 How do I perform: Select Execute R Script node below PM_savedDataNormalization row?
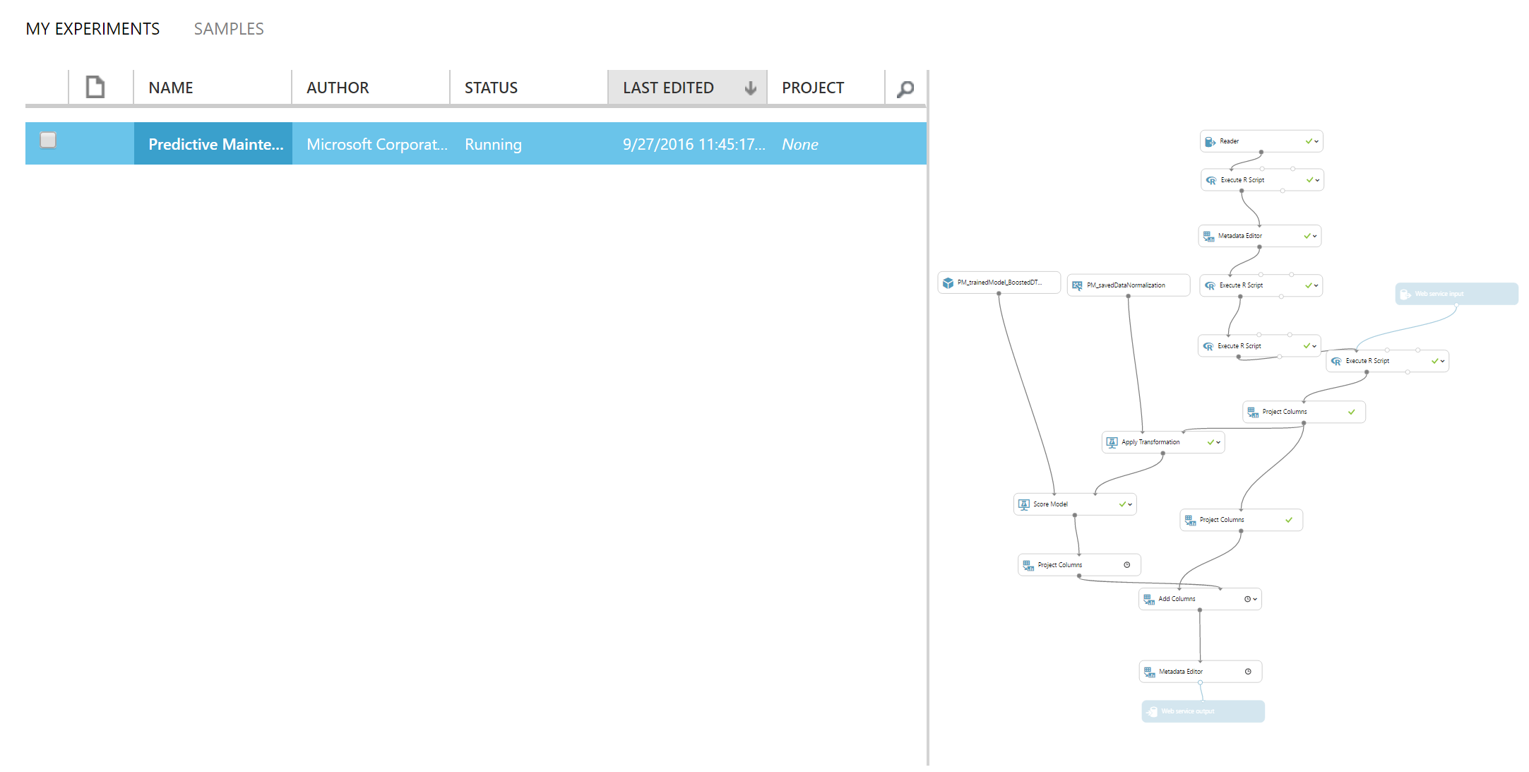point(1259,346)
